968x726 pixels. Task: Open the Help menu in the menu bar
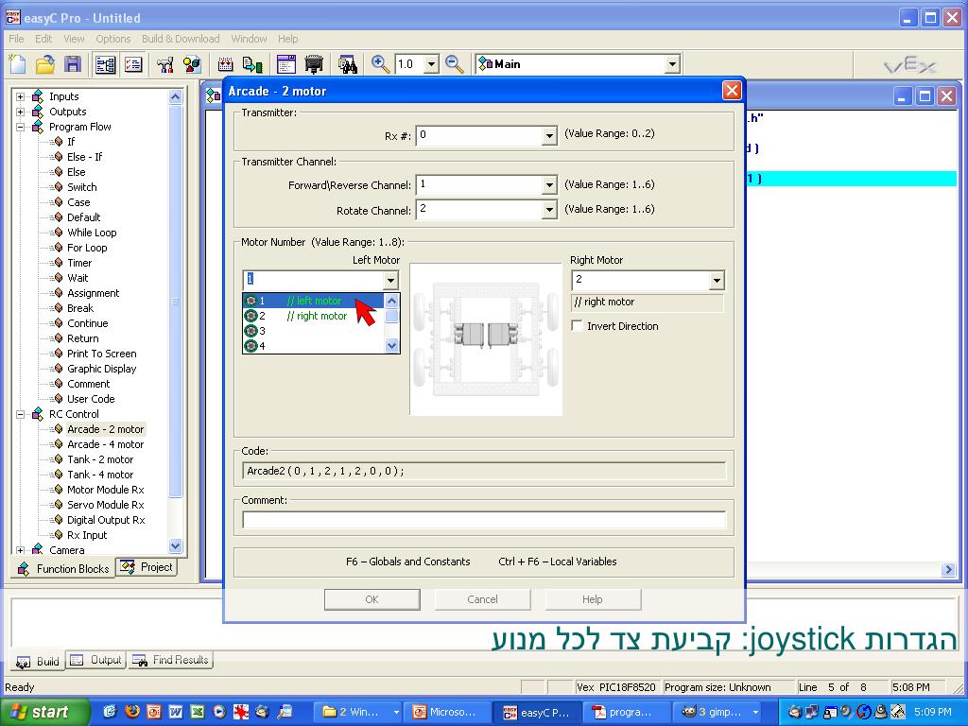coord(287,39)
